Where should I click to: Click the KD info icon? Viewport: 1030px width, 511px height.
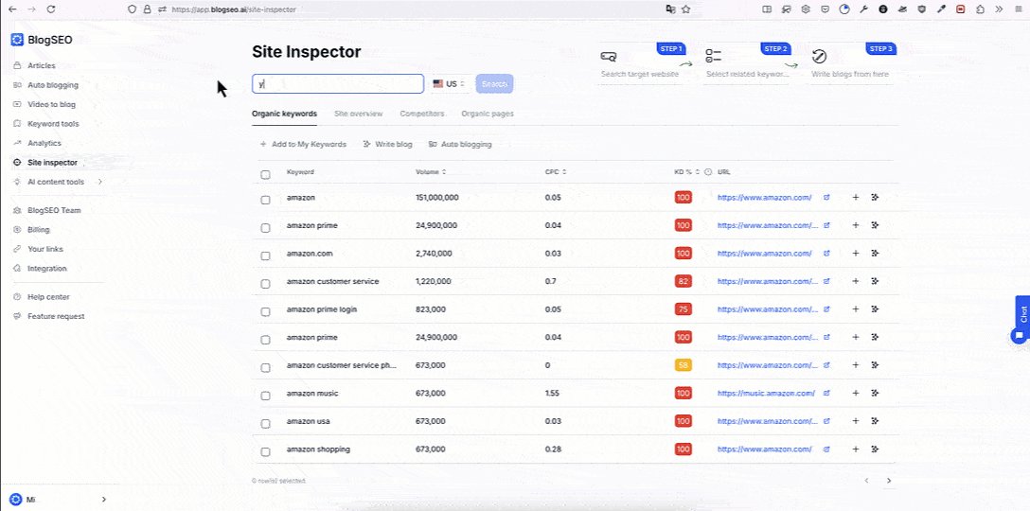click(x=708, y=172)
